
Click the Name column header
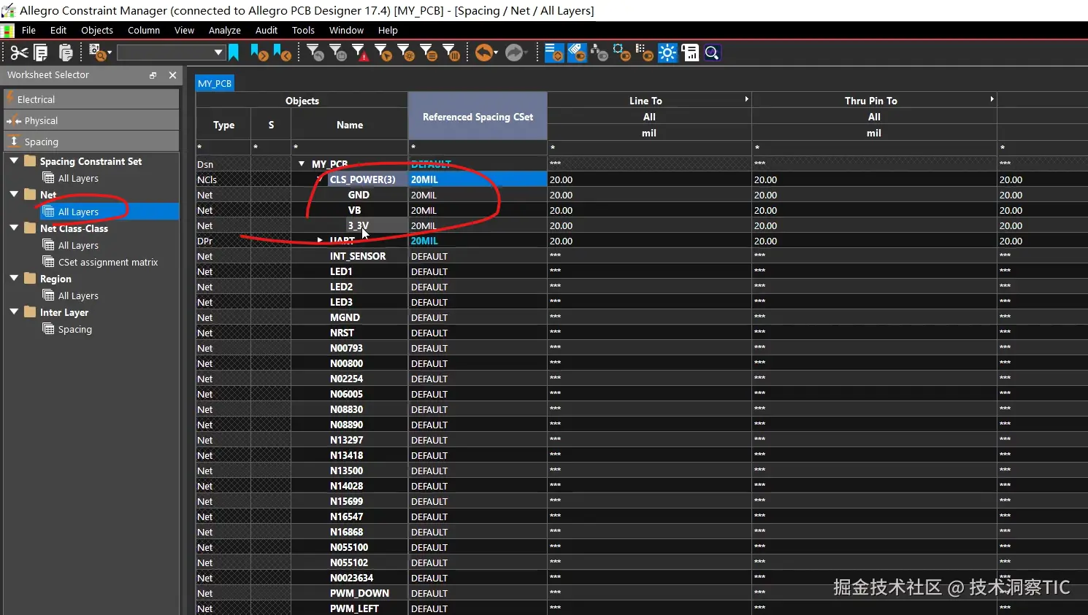pyautogui.click(x=350, y=125)
